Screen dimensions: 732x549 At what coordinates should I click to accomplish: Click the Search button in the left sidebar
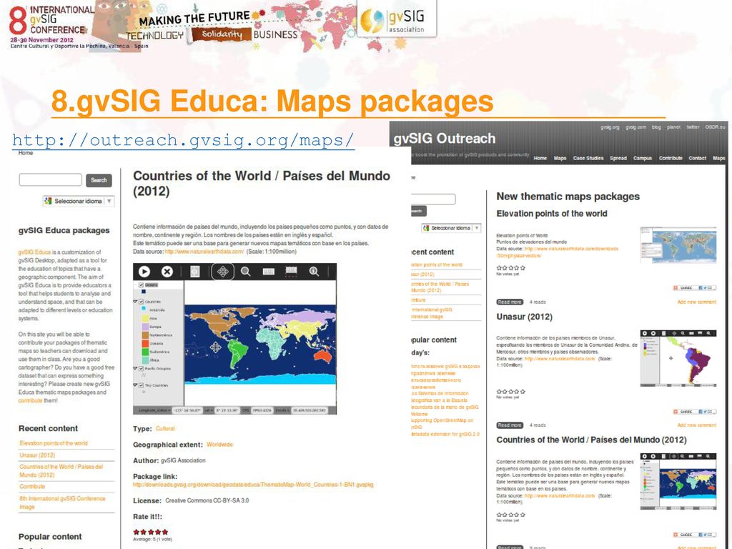point(99,180)
